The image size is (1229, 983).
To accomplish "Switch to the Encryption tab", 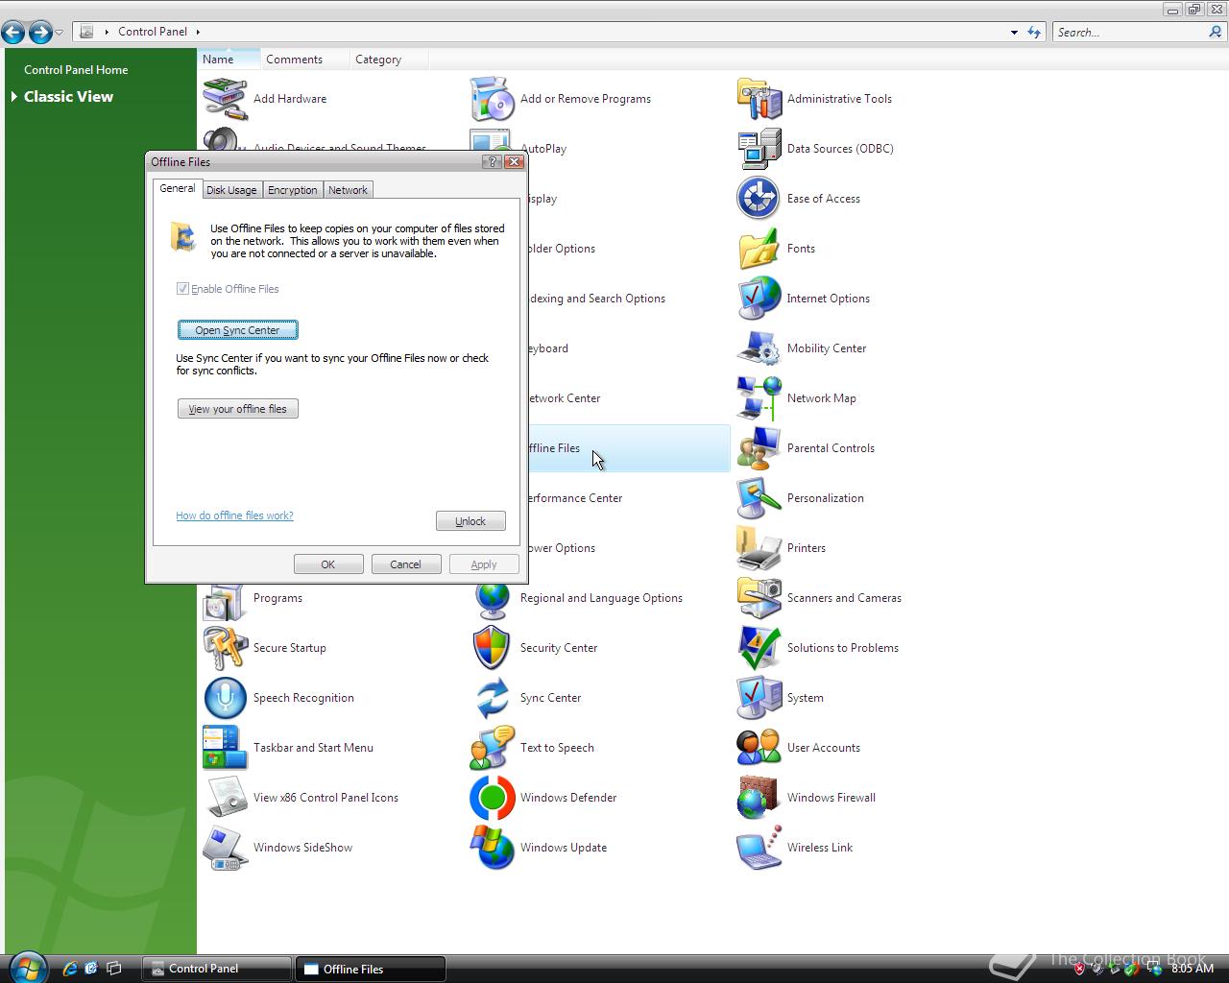I will 293,190.
